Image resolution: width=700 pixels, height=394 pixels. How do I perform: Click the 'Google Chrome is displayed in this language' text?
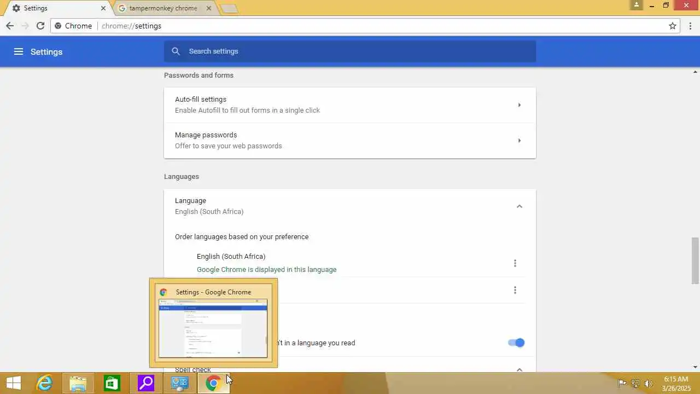coord(266,269)
